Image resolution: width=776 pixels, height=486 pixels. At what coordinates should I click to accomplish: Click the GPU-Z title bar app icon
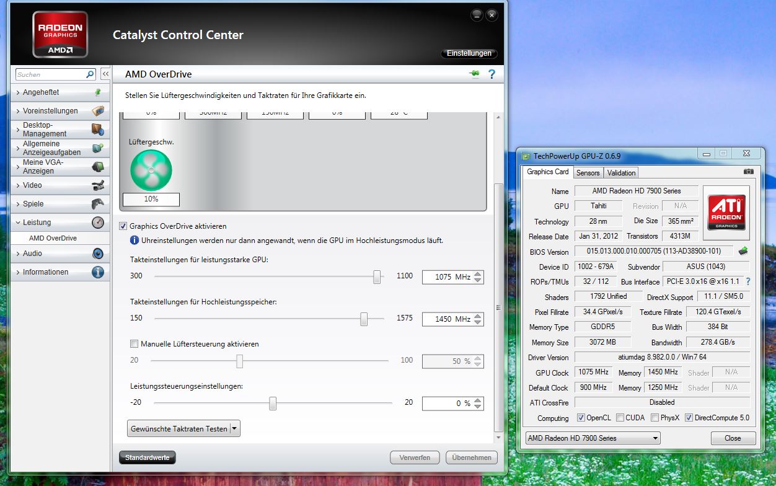point(526,156)
